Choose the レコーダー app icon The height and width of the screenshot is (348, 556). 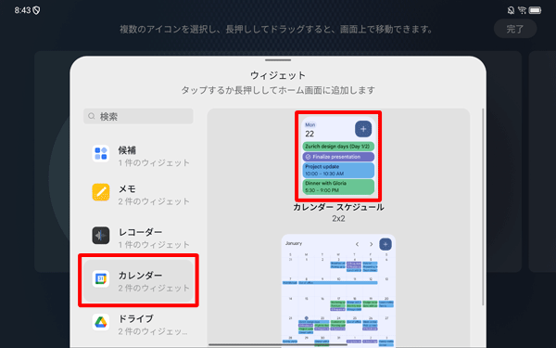pyautogui.click(x=101, y=236)
